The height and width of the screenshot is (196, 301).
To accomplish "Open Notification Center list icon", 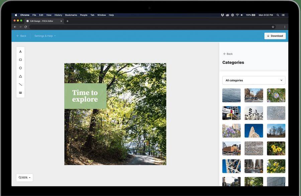I will pyautogui.click(x=283, y=15).
